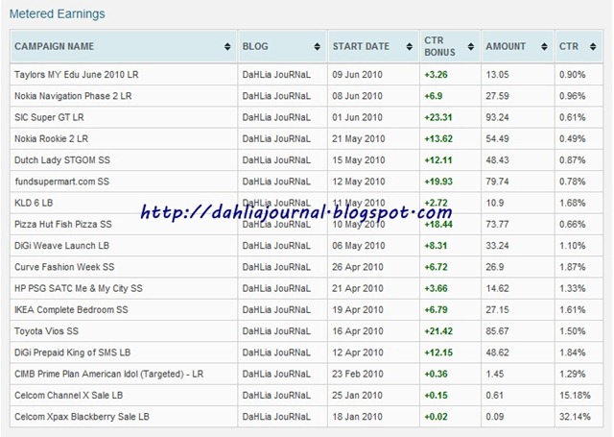Click start date 08 Jun 2010

(357, 96)
